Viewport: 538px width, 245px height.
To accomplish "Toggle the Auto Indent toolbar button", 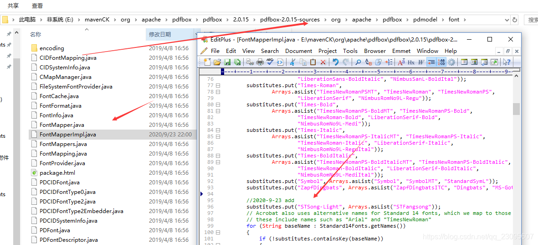I will [431, 62].
